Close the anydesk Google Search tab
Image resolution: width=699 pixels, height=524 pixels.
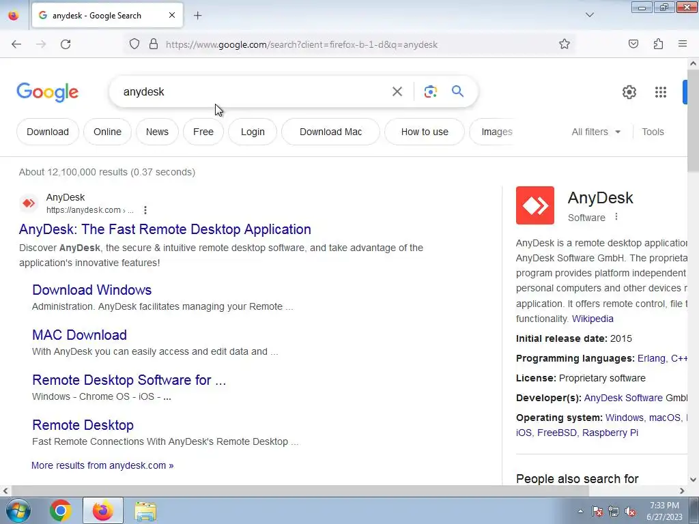point(172,15)
